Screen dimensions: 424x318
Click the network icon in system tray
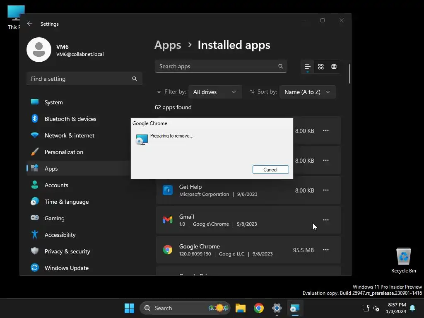[x=366, y=308]
